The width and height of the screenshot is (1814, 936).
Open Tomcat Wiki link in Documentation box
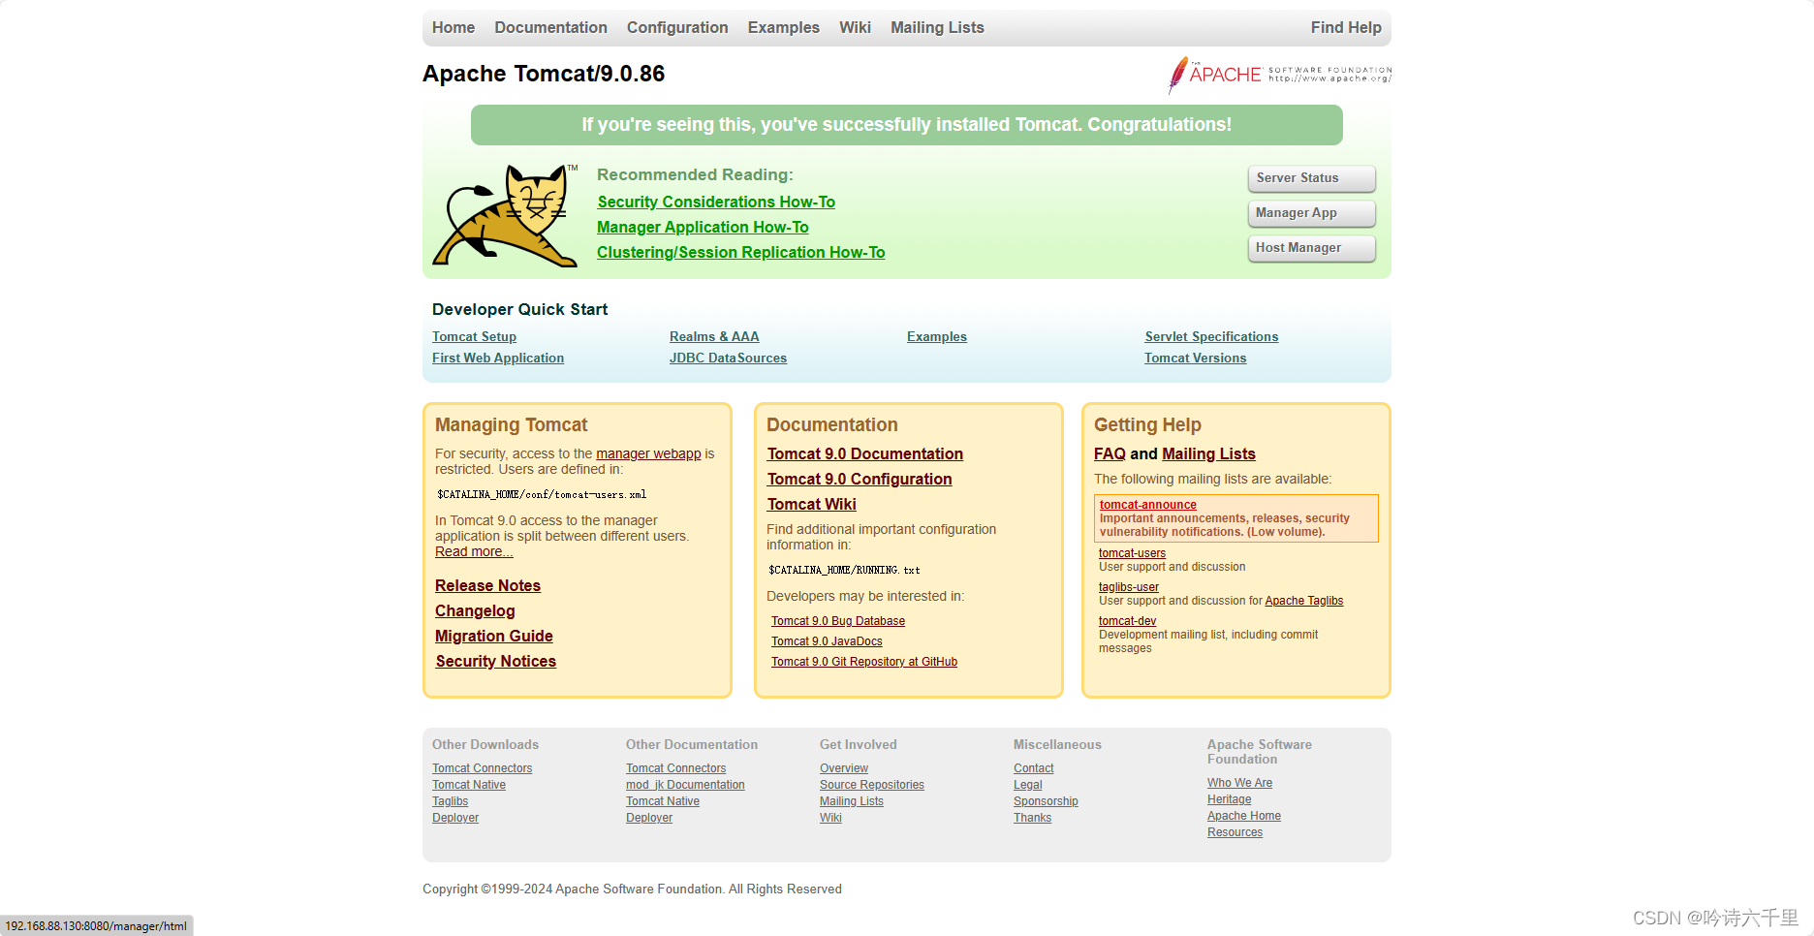(812, 504)
